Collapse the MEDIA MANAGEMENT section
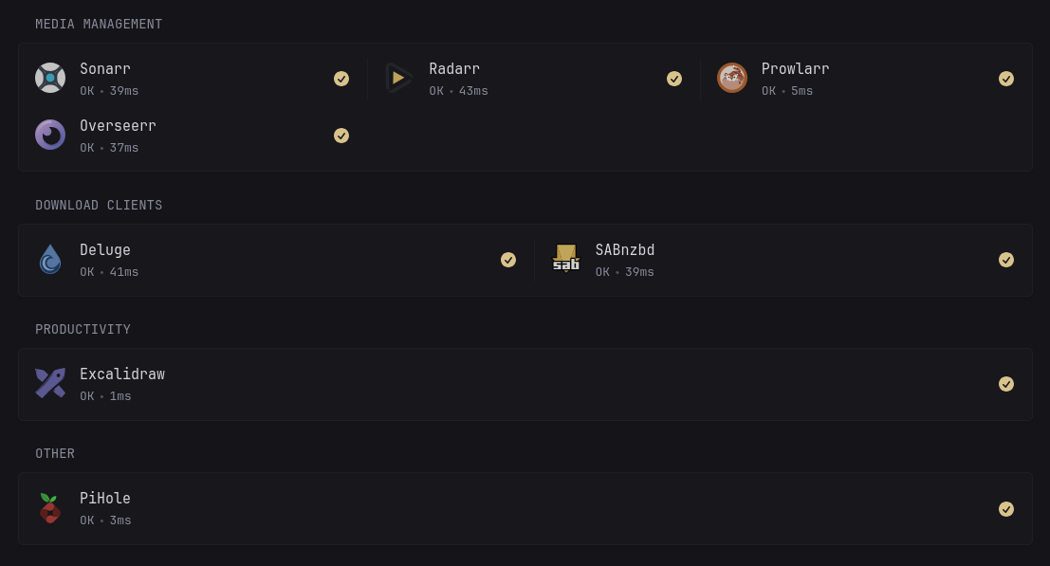This screenshot has width=1050, height=566. coord(99,24)
